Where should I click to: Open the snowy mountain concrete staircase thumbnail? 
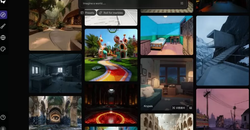pyautogui.click(x=222, y=51)
